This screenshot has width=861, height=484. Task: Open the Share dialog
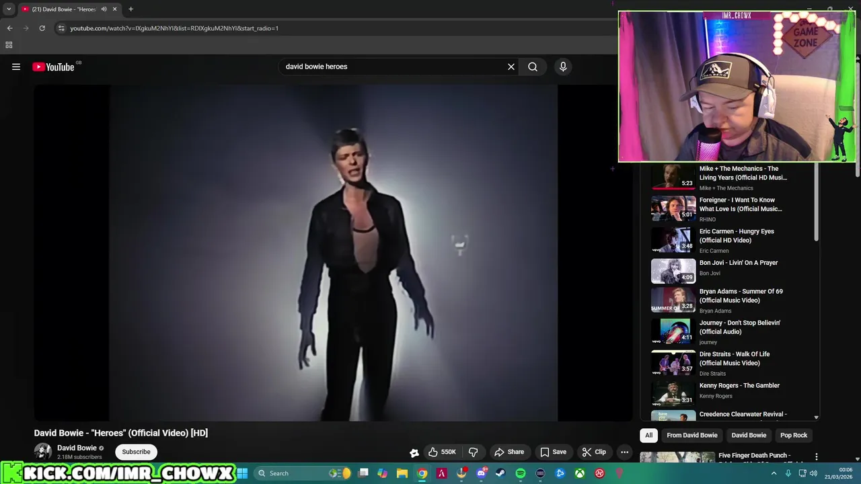[509, 452]
